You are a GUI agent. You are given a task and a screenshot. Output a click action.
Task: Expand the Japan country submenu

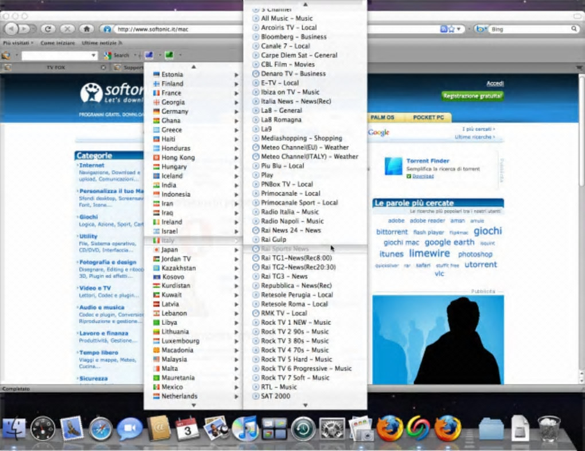pyautogui.click(x=193, y=250)
